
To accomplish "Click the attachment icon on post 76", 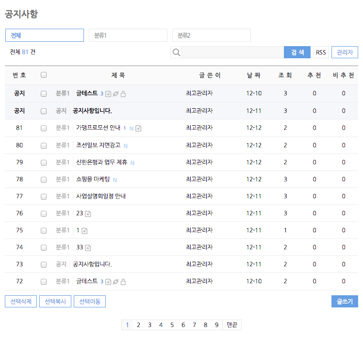I will tap(88, 214).
